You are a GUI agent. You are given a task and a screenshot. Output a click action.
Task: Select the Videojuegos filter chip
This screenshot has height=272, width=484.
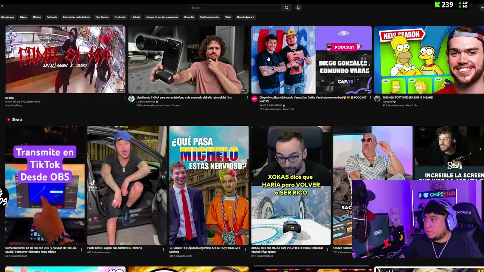point(7,17)
